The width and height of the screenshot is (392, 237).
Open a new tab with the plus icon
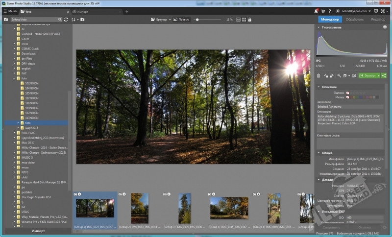click(127, 11)
